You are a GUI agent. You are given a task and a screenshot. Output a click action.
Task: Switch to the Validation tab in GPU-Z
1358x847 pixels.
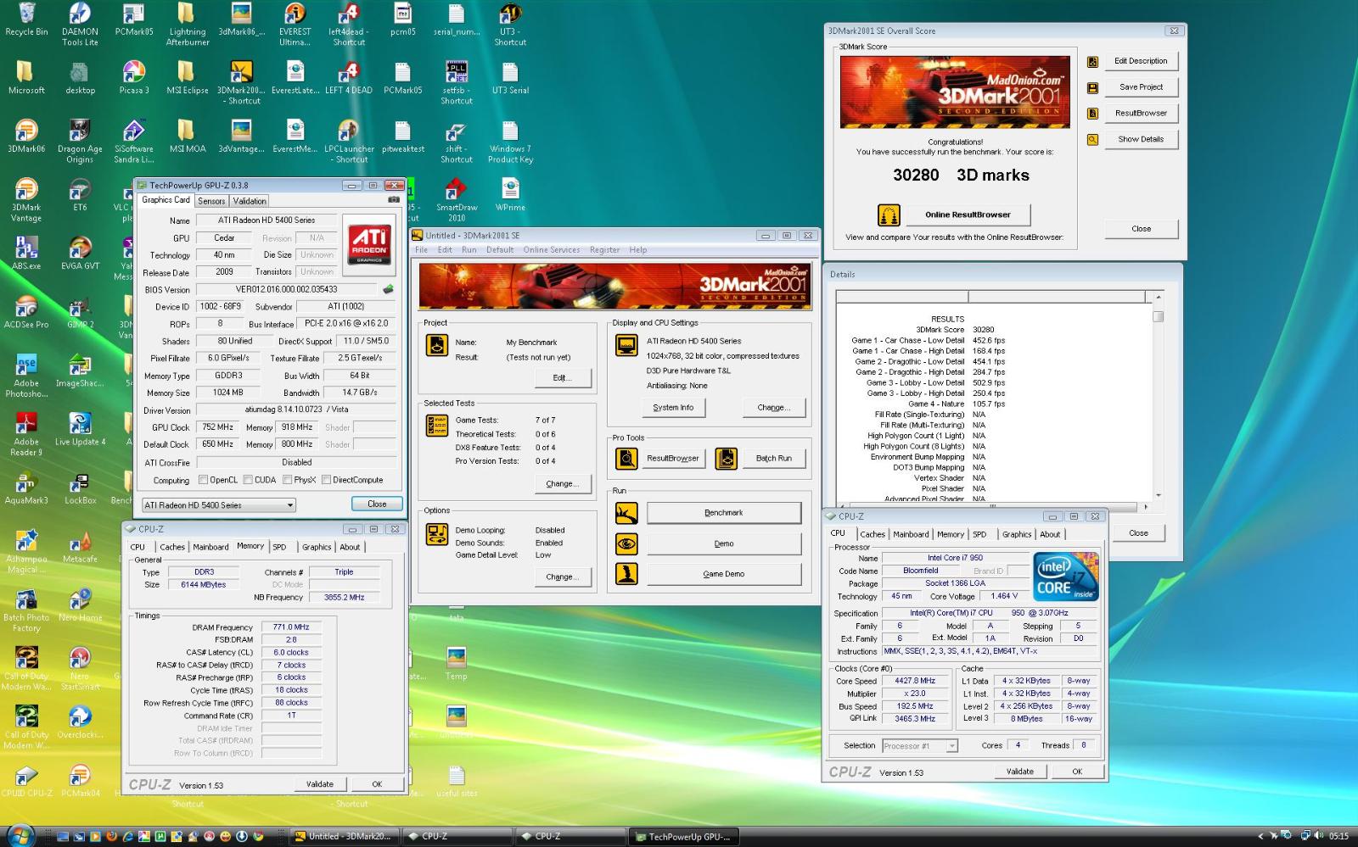point(250,201)
